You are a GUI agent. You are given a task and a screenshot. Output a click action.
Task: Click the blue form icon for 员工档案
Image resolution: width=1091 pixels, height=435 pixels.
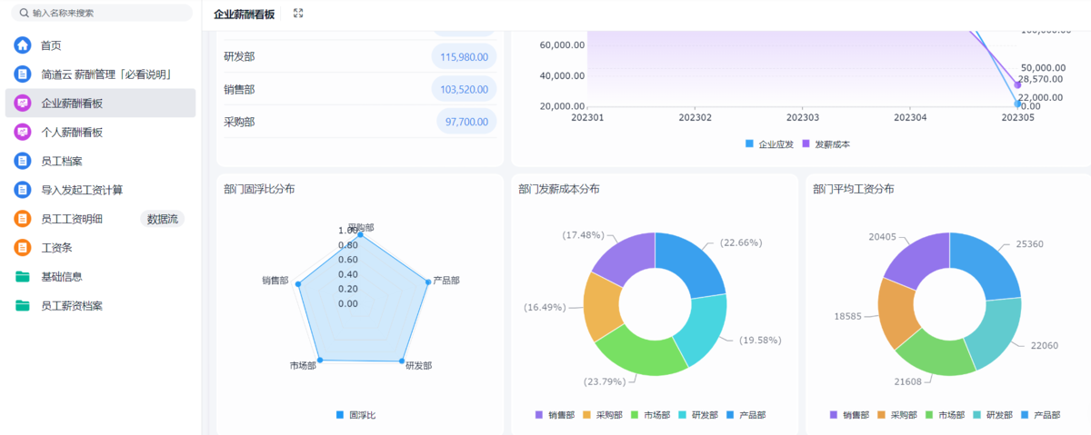pos(23,161)
